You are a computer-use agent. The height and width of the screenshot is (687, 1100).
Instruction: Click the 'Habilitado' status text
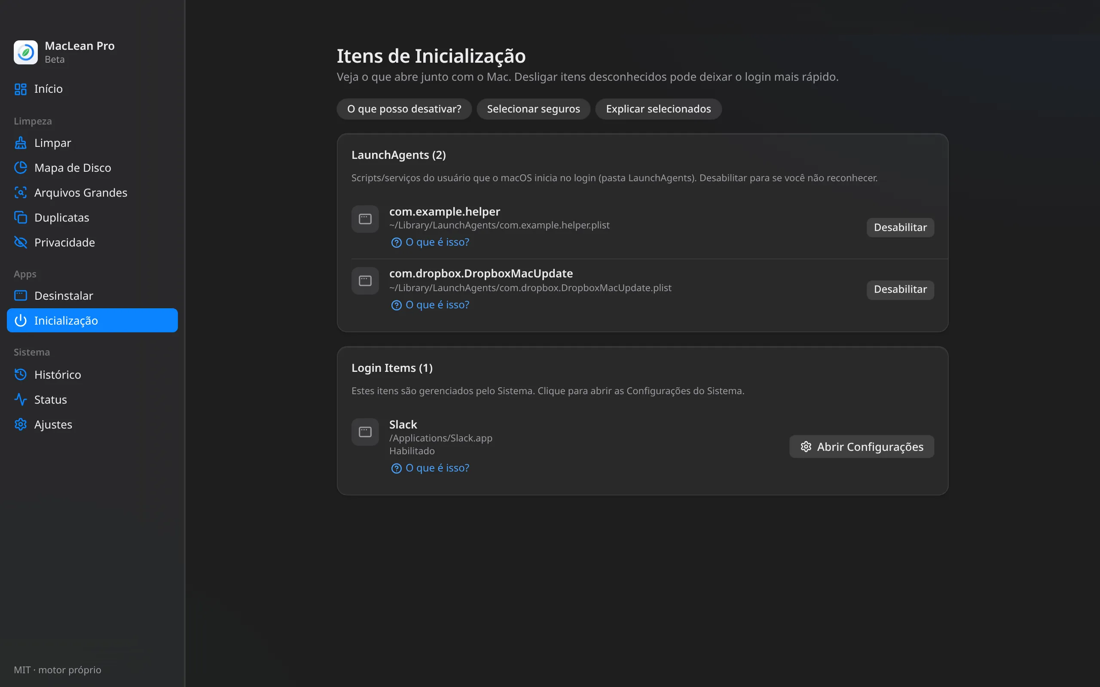(x=412, y=451)
